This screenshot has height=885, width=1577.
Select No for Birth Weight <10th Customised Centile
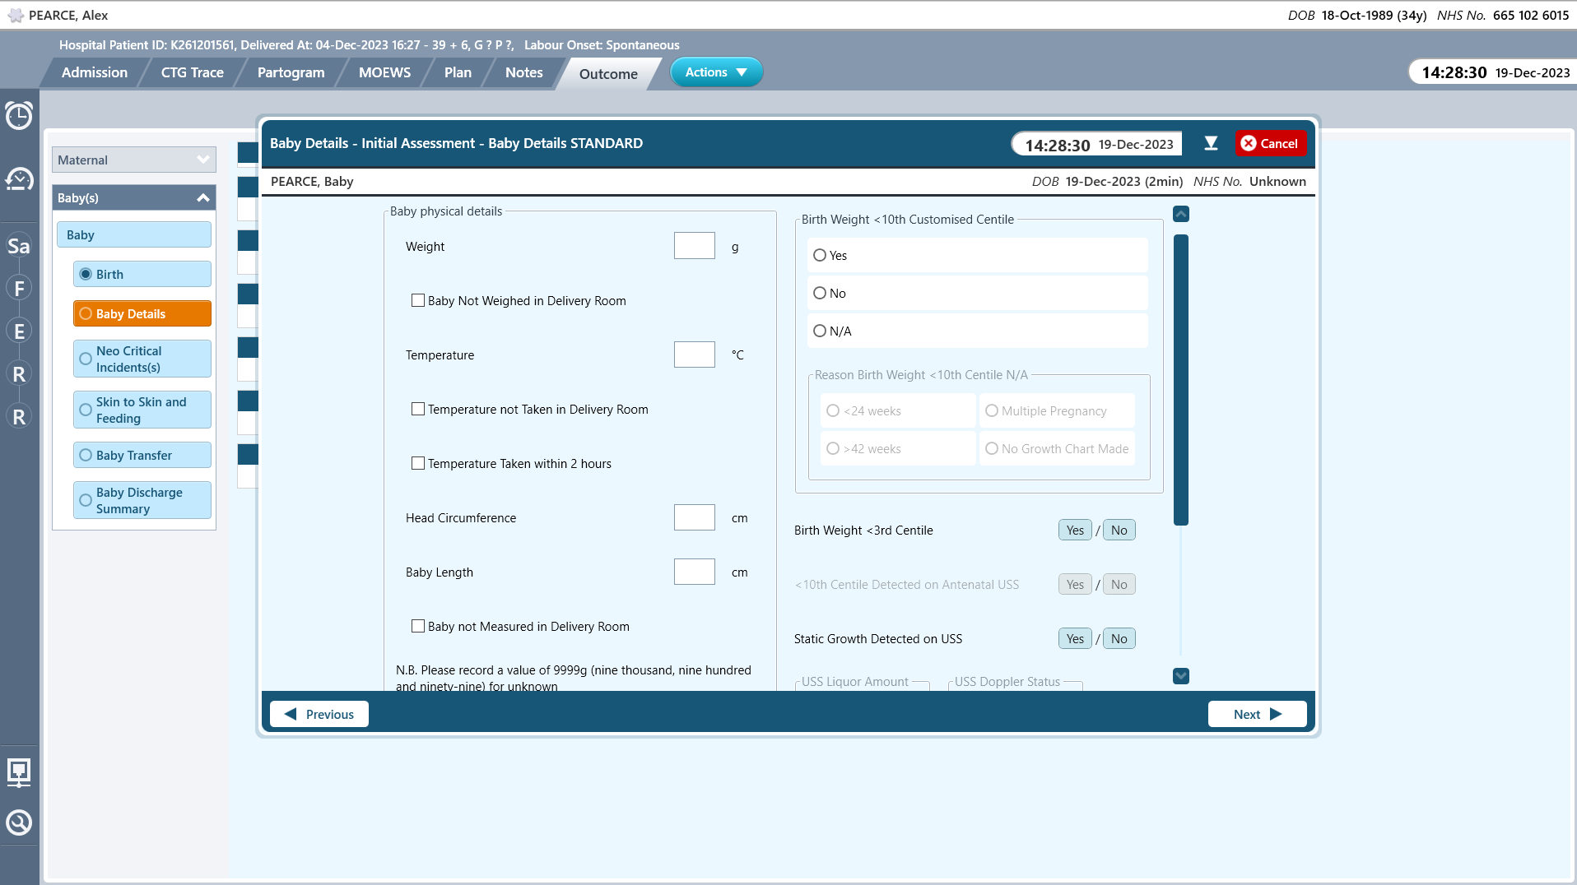978,293
